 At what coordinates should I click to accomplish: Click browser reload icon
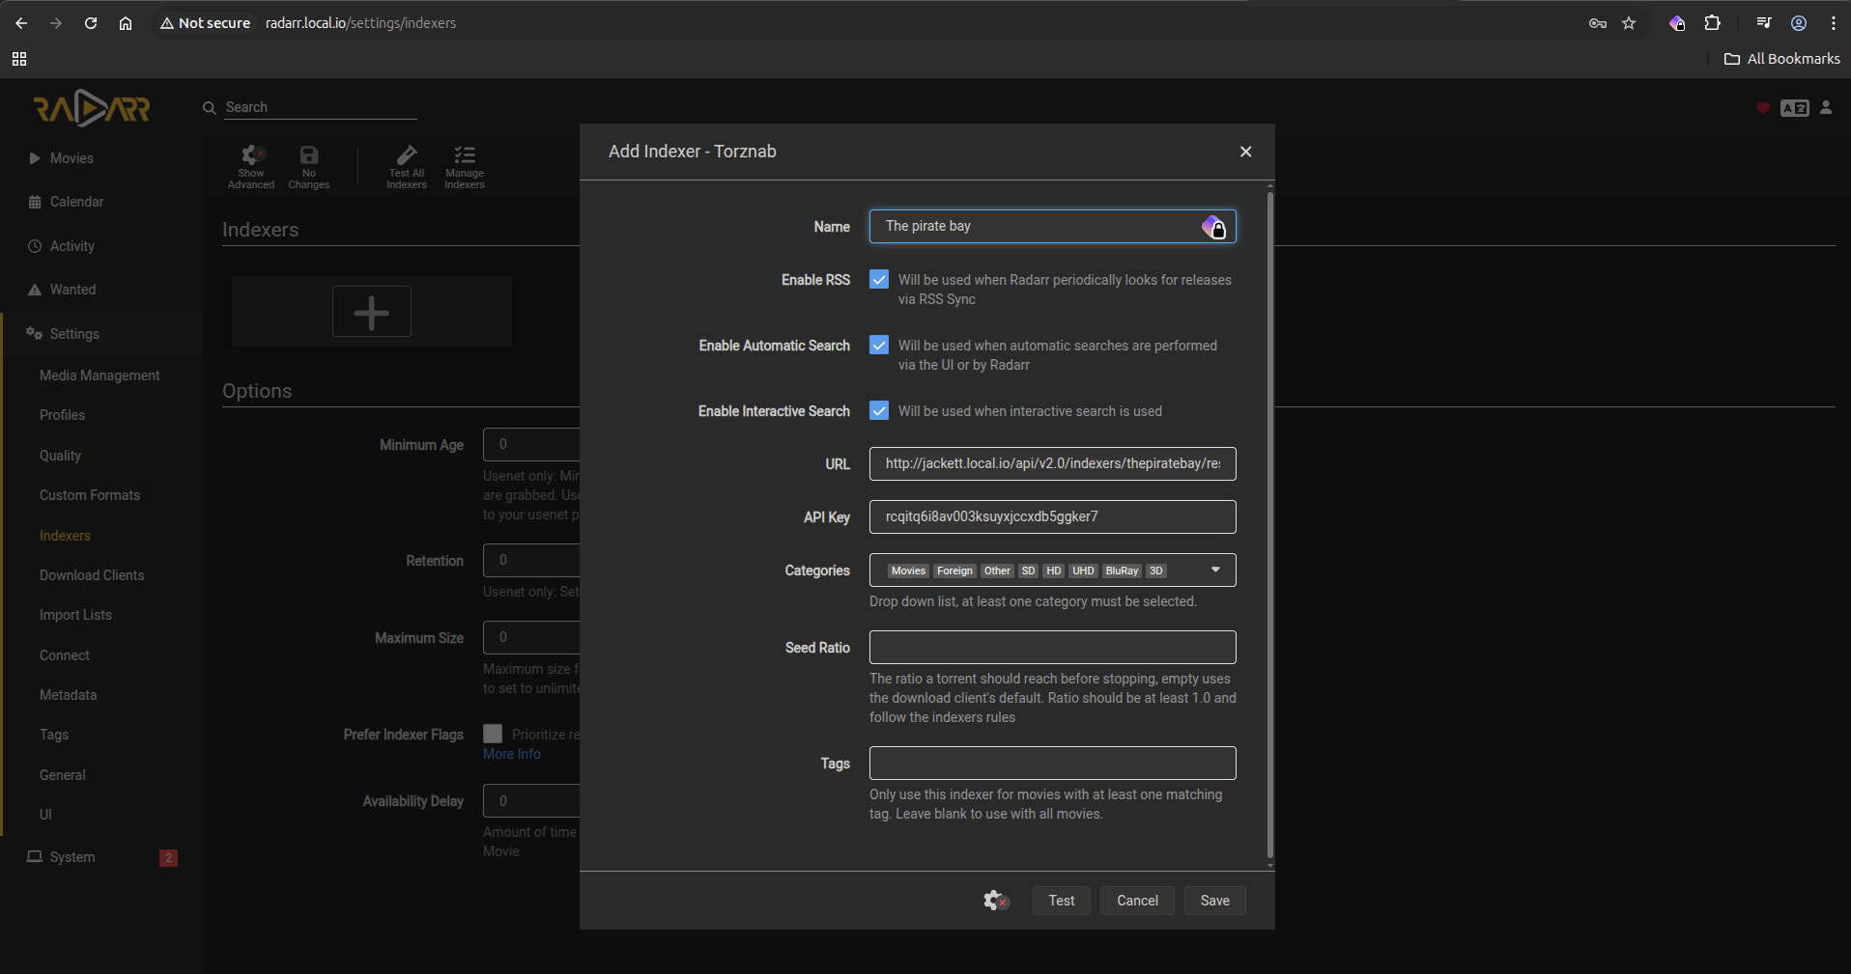[x=91, y=23]
